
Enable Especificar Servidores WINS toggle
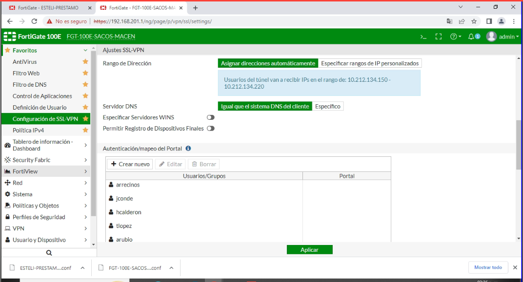[211, 117]
